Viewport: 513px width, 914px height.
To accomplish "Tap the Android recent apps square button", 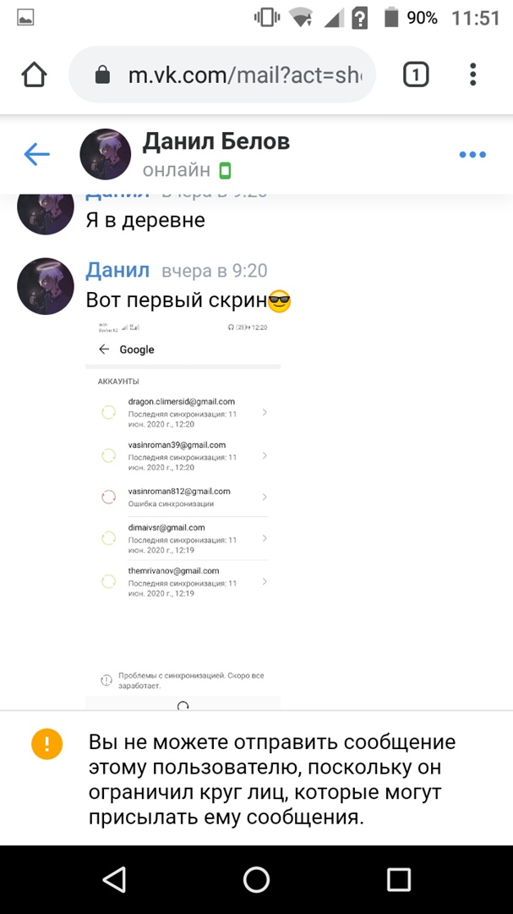I will (399, 879).
